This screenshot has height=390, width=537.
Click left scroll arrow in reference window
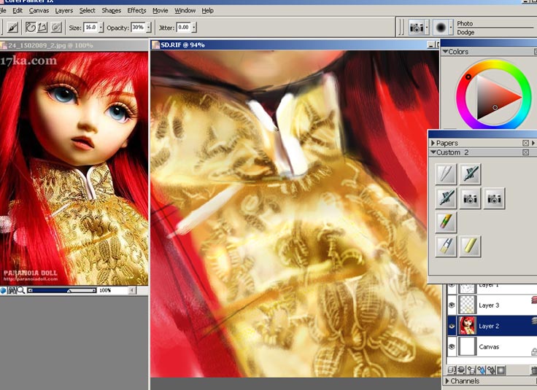(x=132, y=290)
